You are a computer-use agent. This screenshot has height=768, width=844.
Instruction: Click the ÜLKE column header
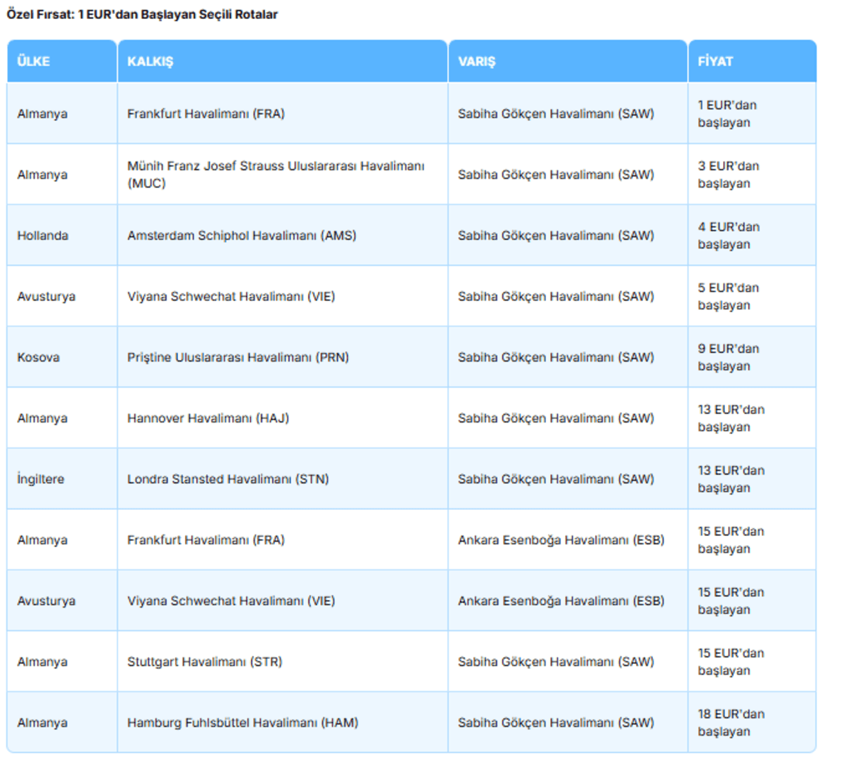coord(62,61)
